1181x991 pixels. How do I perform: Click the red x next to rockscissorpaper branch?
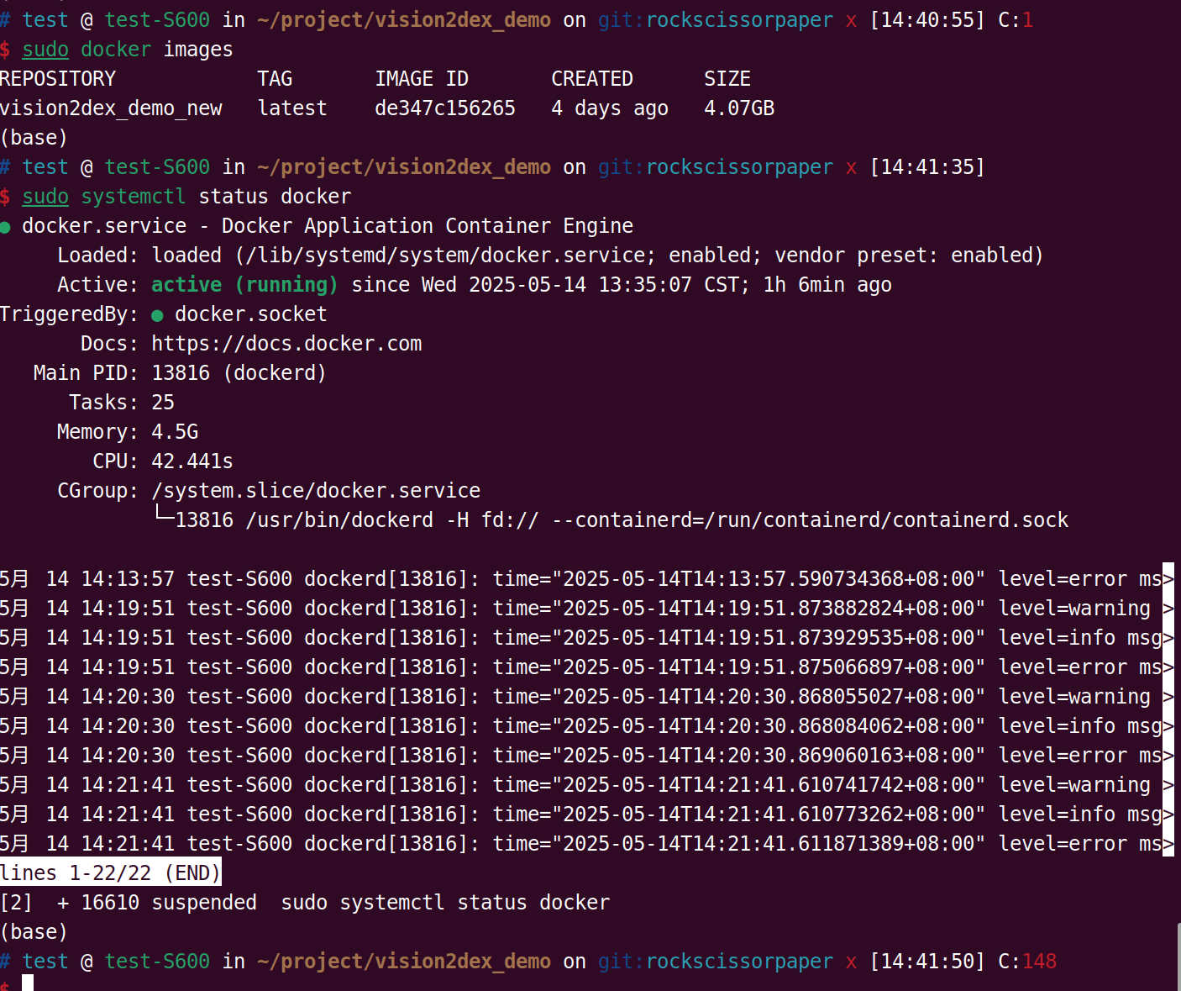pyautogui.click(x=851, y=19)
